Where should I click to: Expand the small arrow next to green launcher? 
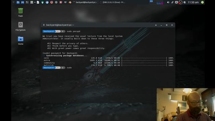click(35, 2)
